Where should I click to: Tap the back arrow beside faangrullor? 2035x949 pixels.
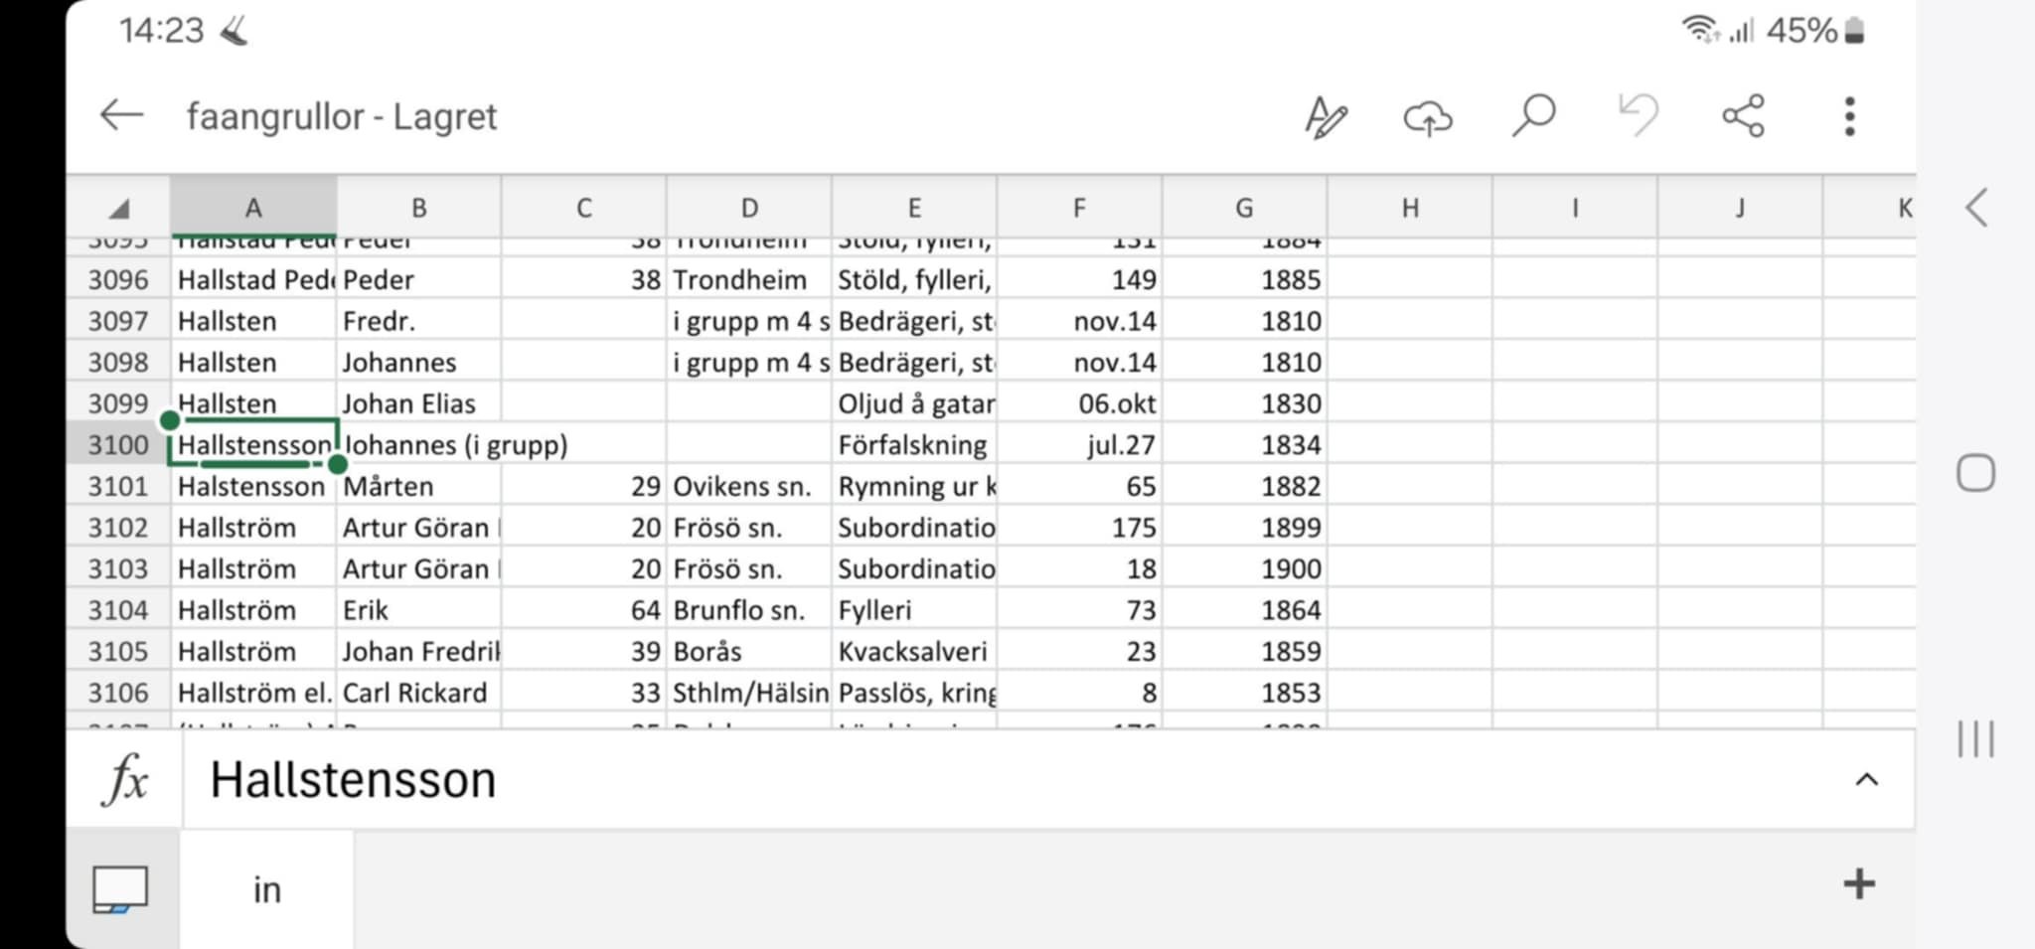[121, 115]
